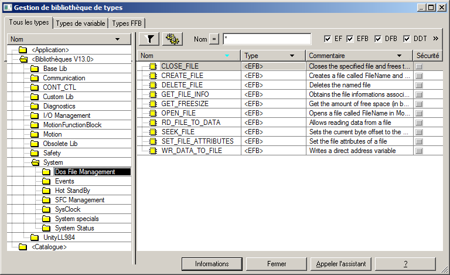Select the Events tree item
The height and width of the screenshot is (275, 450).
(x=64, y=181)
